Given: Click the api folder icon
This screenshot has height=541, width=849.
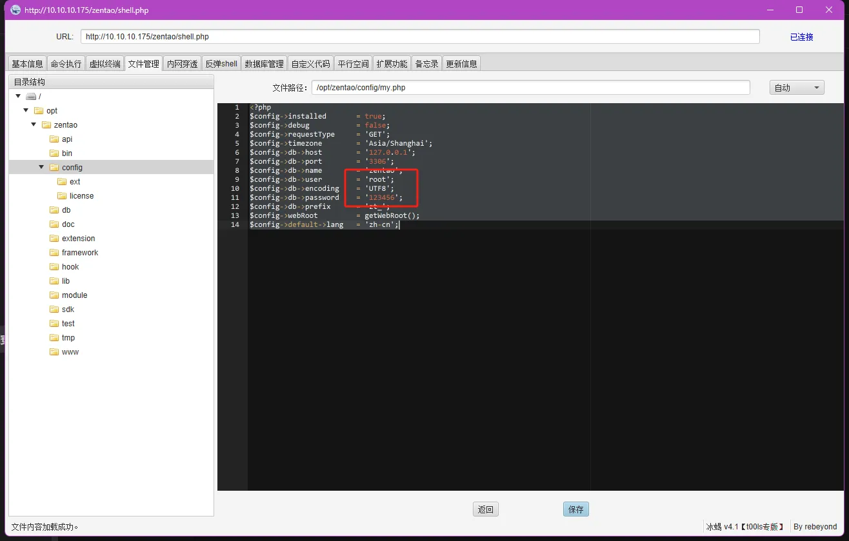Looking at the screenshot, I should click(54, 139).
